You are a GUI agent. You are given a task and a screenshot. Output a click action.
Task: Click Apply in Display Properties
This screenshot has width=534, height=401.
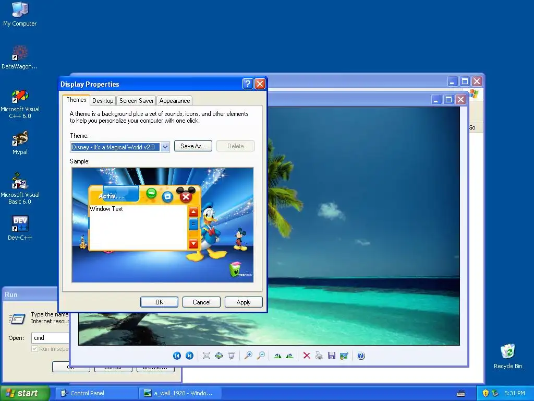[x=244, y=302]
